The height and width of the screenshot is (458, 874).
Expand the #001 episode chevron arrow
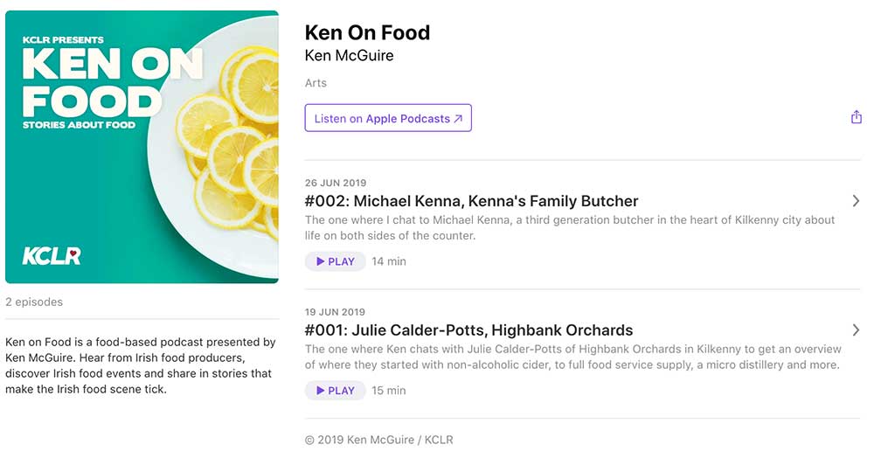(x=856, y=330)
